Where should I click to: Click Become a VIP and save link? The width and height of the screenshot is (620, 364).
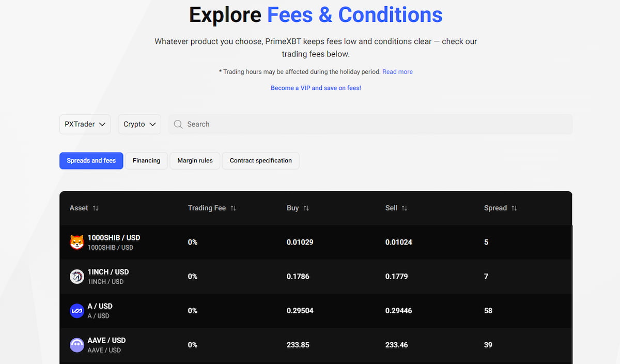click(x=316, y=88)
